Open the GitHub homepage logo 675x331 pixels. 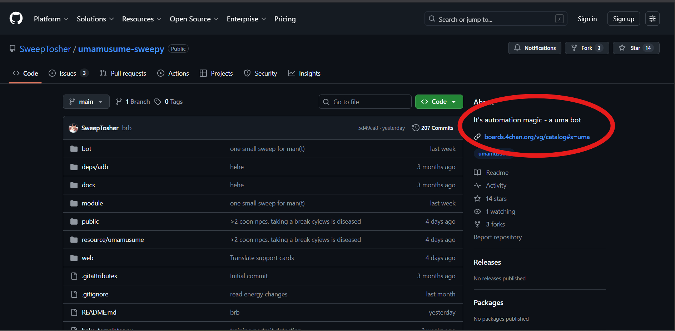pyautogui.click(x=16, y=19)
